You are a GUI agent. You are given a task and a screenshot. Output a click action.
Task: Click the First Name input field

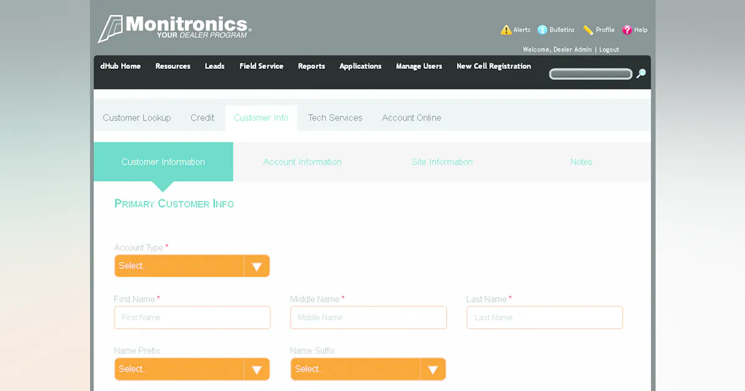point(192,317)
